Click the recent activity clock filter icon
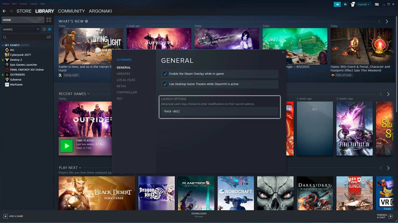 coord(44,29)
